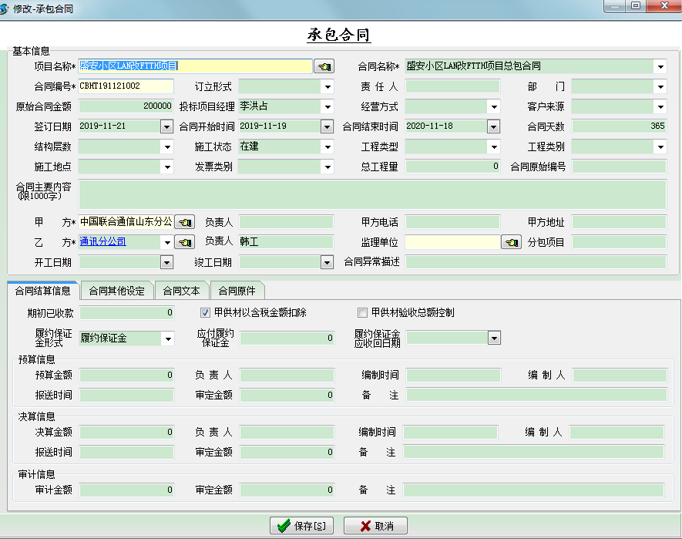The image size is (682, 539).
Task: Open the 项目名称 lookup icon
Action: pyautogui.click(x=324, y=66)
